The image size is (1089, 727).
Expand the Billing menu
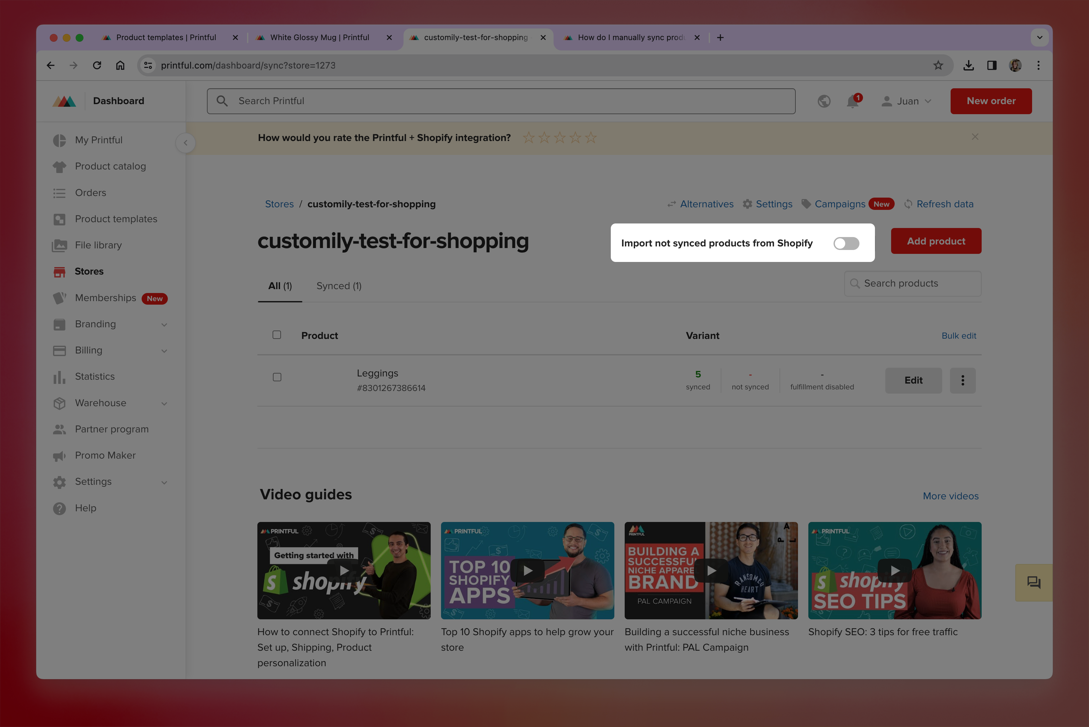tap(164, 351)
